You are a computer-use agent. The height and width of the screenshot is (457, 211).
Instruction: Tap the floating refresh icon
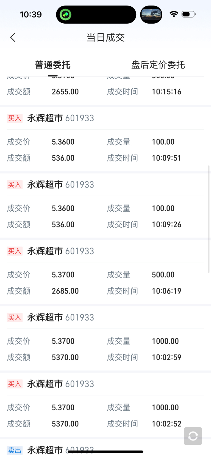[x=193, y=436]
